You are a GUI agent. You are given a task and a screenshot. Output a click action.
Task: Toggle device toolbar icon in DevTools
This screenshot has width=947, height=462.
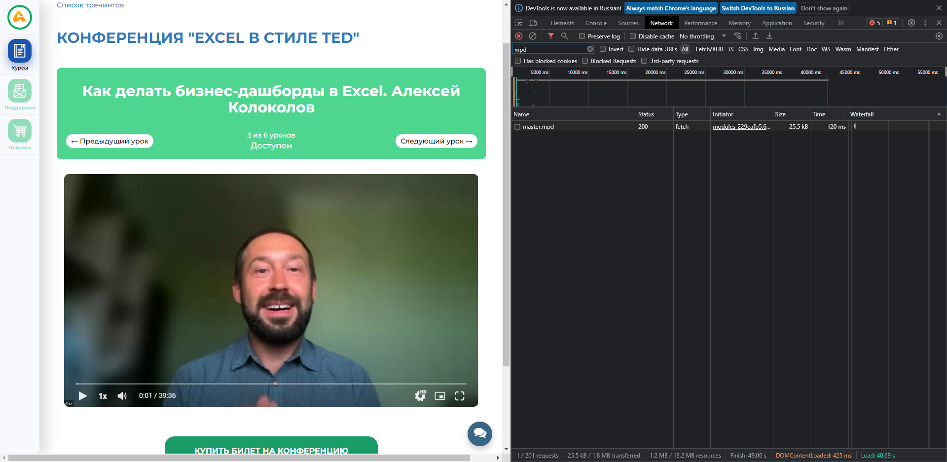pyautogui.click(x=533, y=23)
